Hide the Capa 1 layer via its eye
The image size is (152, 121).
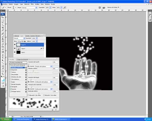[15, 52]
